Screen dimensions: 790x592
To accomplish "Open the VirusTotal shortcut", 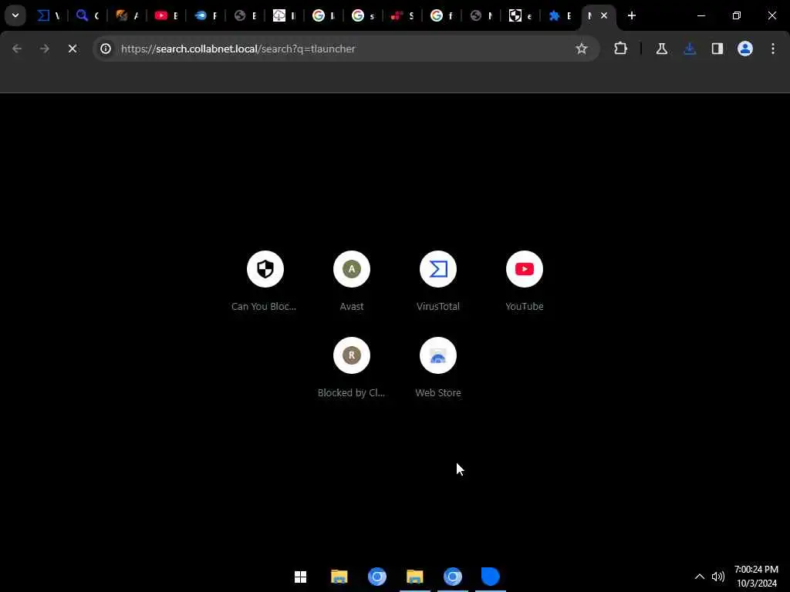I will point(438,281).
